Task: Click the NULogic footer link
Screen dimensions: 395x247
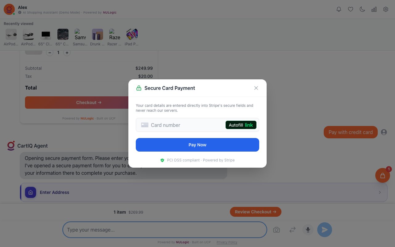Action: [x=182, y=242]
